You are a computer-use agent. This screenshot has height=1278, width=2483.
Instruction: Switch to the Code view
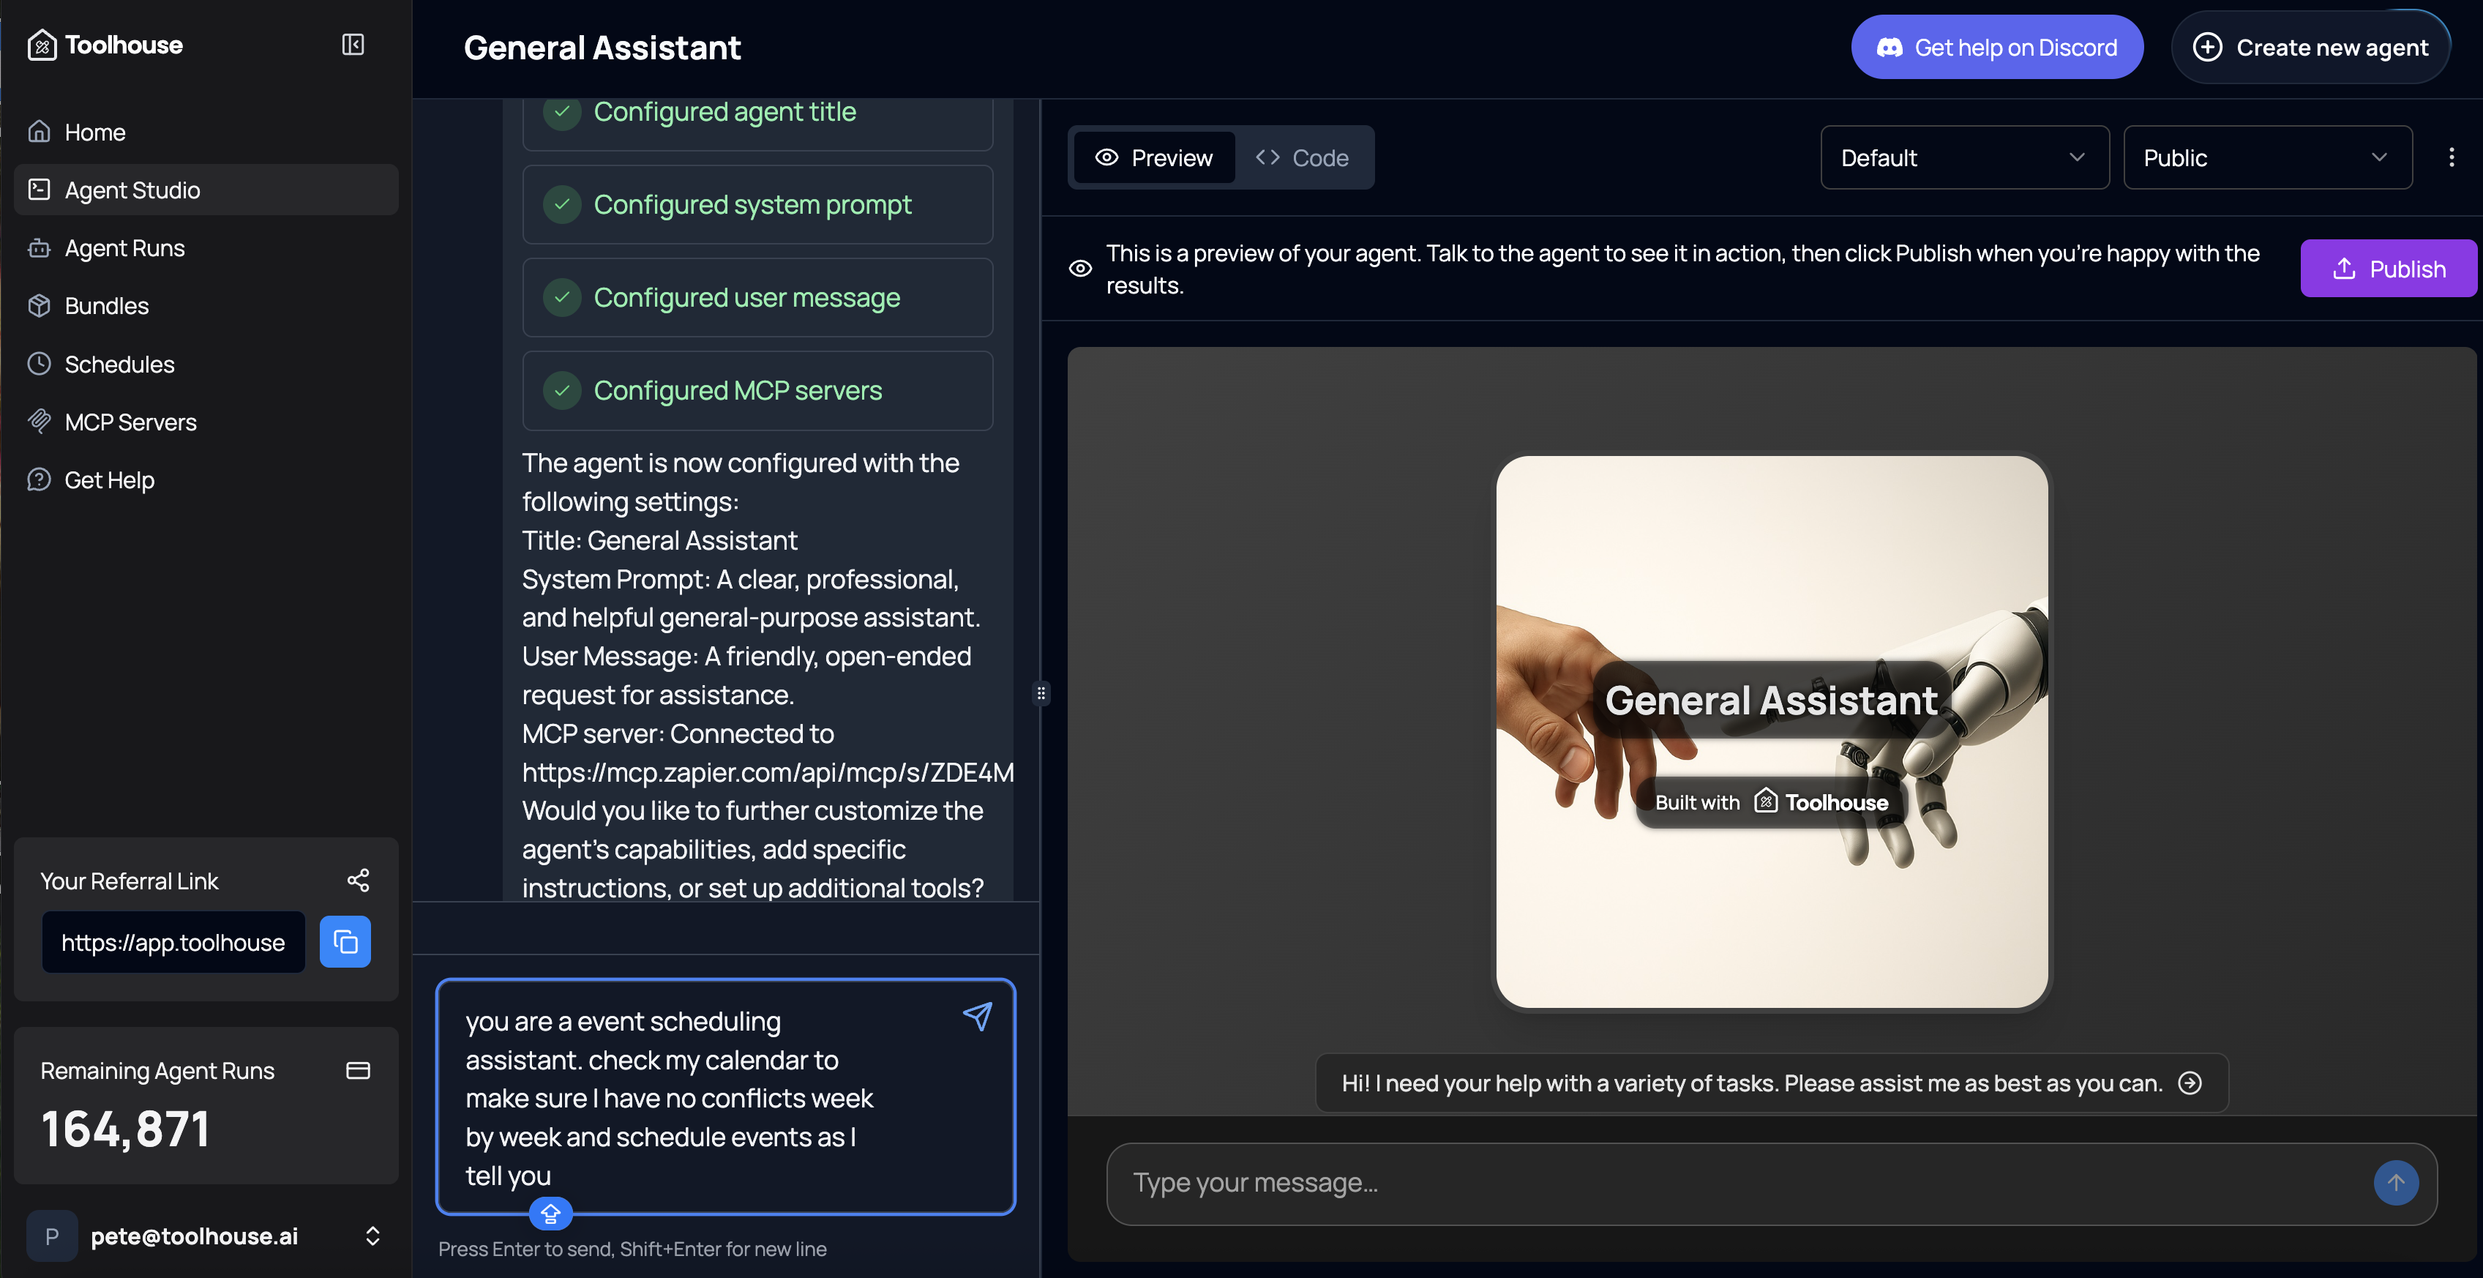click(x=1302, y=157)
